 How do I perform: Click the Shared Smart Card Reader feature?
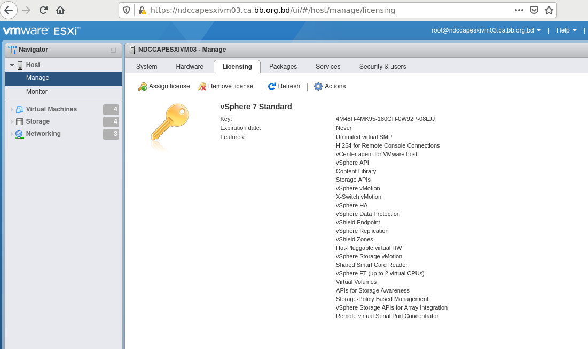[372, 265]
